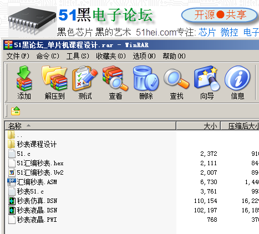Select the file name 51汇编秒表.hex
Screen dimensions: 259x234
pyautogui.click(x=40, y=163)
